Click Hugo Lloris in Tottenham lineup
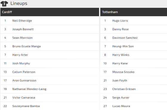Image resolution: width=167 pixels, height=110 pixels. (x=120, y=21)
